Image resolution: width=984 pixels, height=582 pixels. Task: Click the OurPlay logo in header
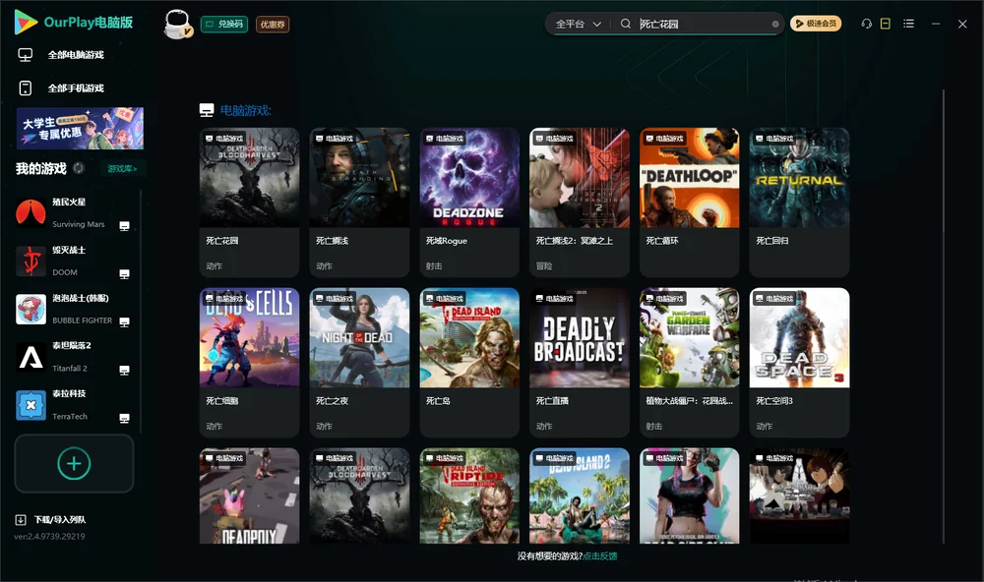click(74, 23)
